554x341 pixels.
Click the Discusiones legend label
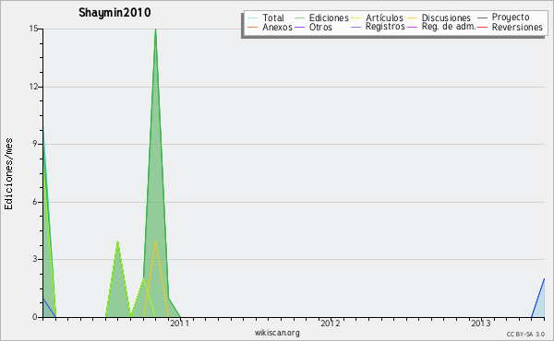[446, 18]
